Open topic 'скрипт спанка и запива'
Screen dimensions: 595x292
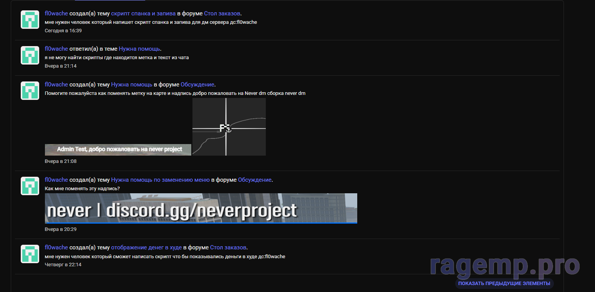point(143,13)
